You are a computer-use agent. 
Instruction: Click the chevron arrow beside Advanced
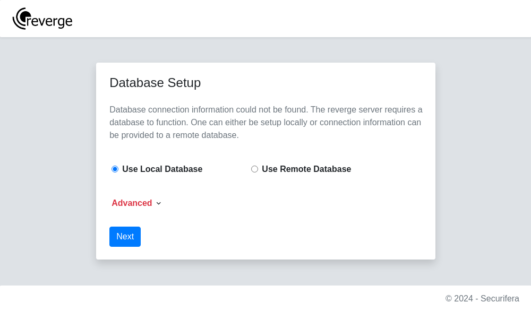pyautogui.click(x=158, y=203)
